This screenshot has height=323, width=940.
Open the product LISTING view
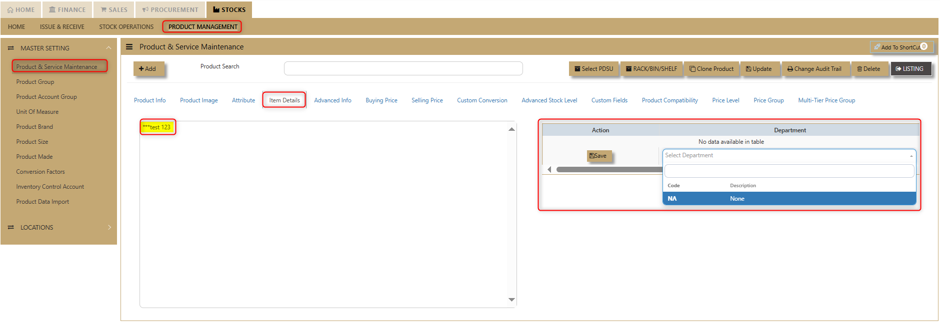coord(909,69)
